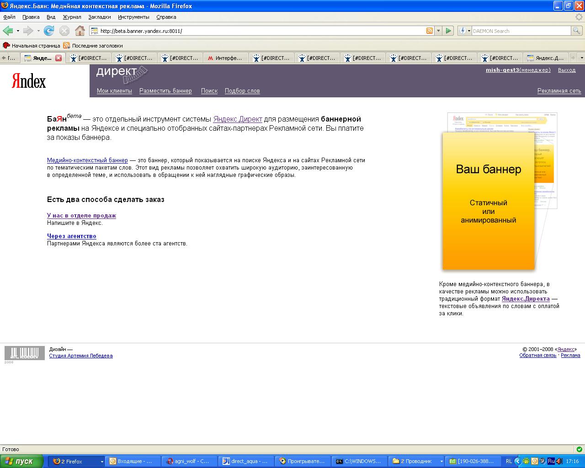Open the Проигрыватель taskbar item

click(x=303, y=462)
